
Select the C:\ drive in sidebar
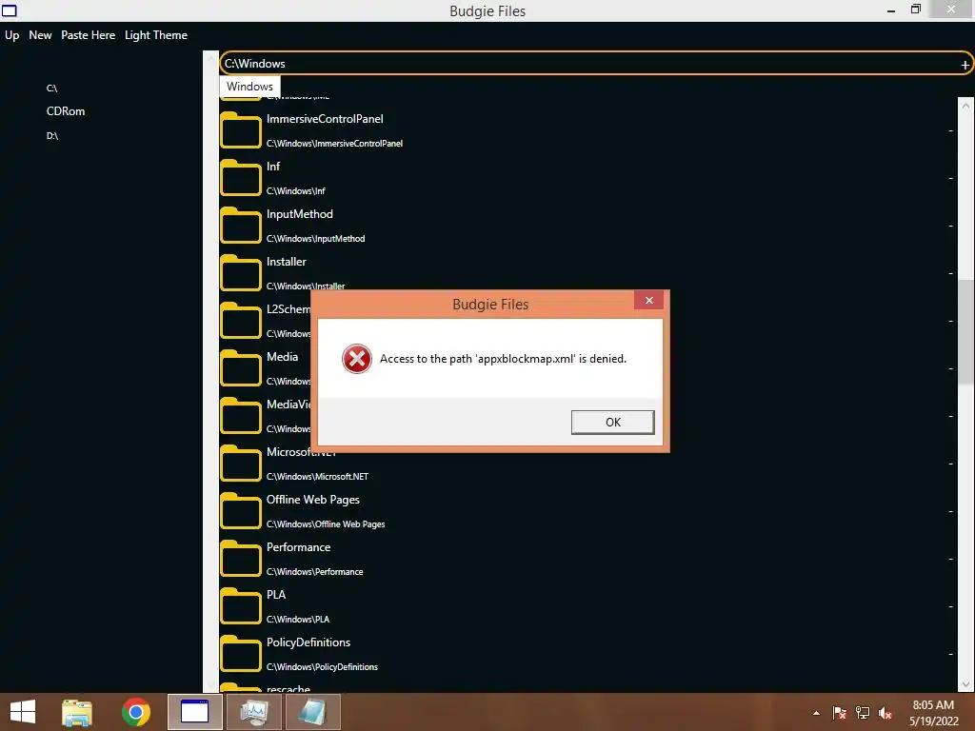[x=51, y=89]
